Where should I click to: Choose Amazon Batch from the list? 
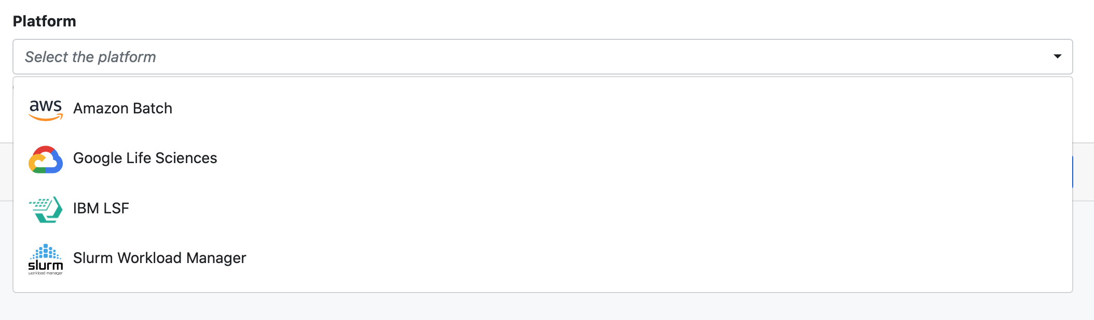122,108
